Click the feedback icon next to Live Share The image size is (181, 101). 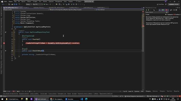[166, 4]
